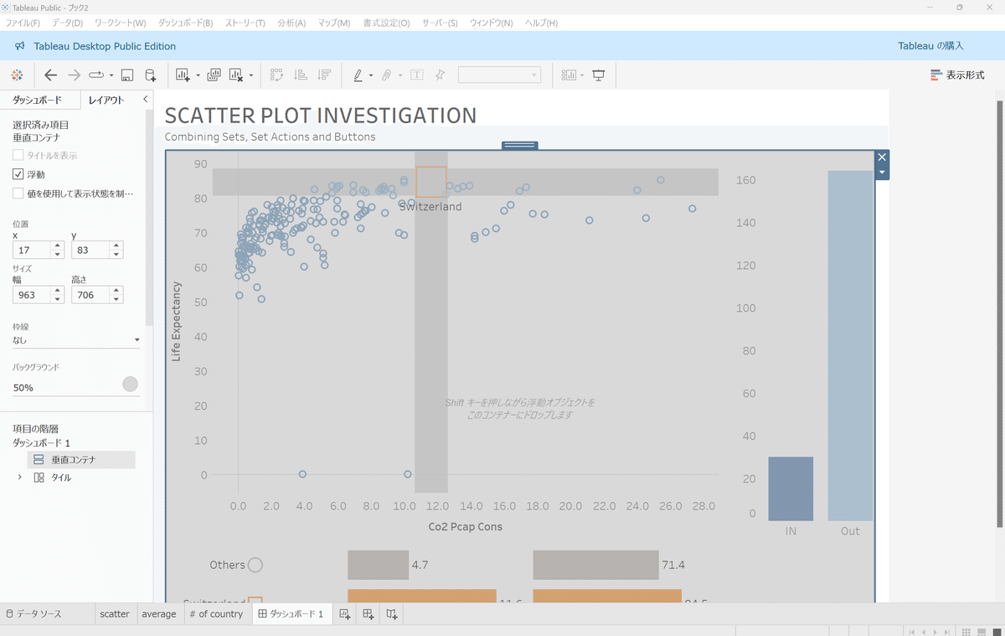
Task: Switch to the average sheet tab
Action: (x=159, y=614)
